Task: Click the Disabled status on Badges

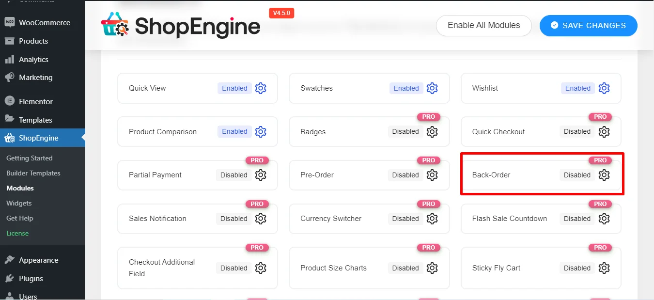Action: [405, 131]
